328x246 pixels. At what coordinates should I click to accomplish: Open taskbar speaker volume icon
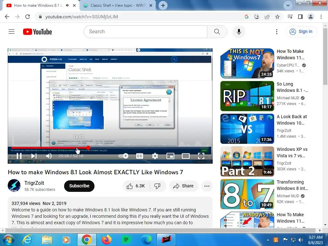301,240
